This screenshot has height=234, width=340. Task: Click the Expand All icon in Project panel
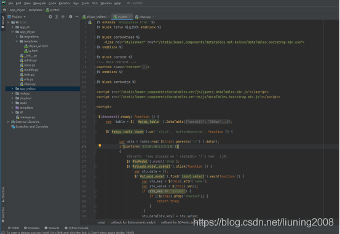coord(57,17)
